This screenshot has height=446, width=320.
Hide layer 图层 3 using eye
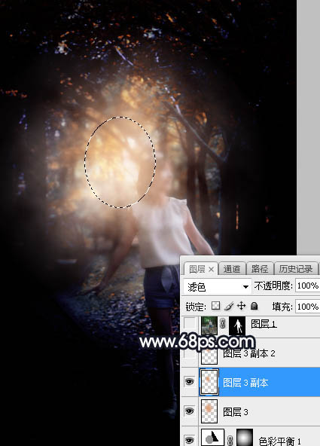(x=189, y=411)
